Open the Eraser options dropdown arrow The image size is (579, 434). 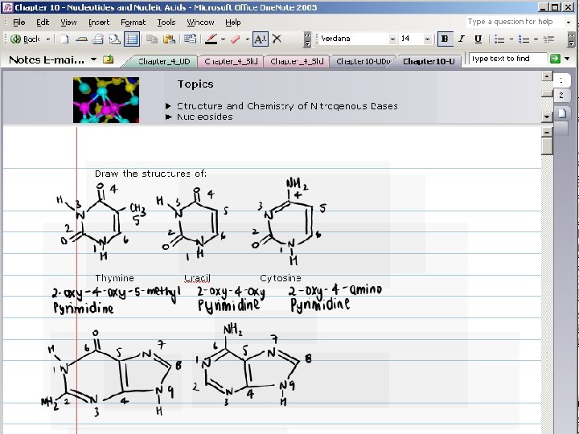click(x=247, y=39)
